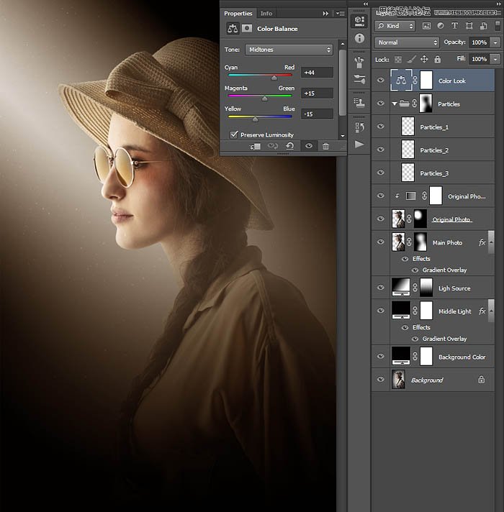Click the Cyan-Red slider handle

274,77
